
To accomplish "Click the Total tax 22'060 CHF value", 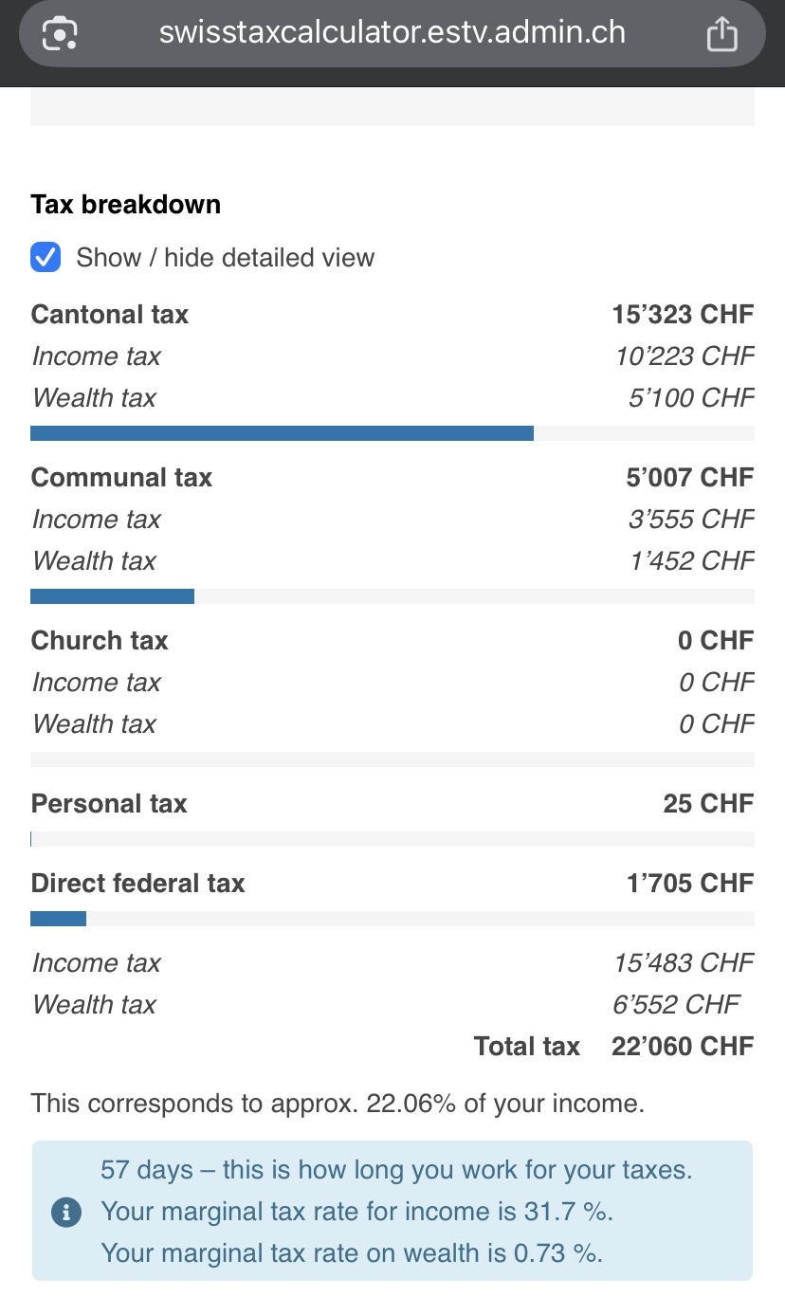I will [x=683, y=1047].
